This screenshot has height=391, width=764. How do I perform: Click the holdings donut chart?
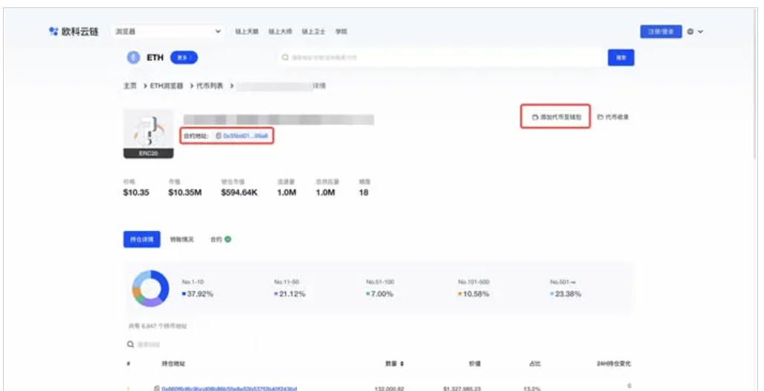pos(150,288)
